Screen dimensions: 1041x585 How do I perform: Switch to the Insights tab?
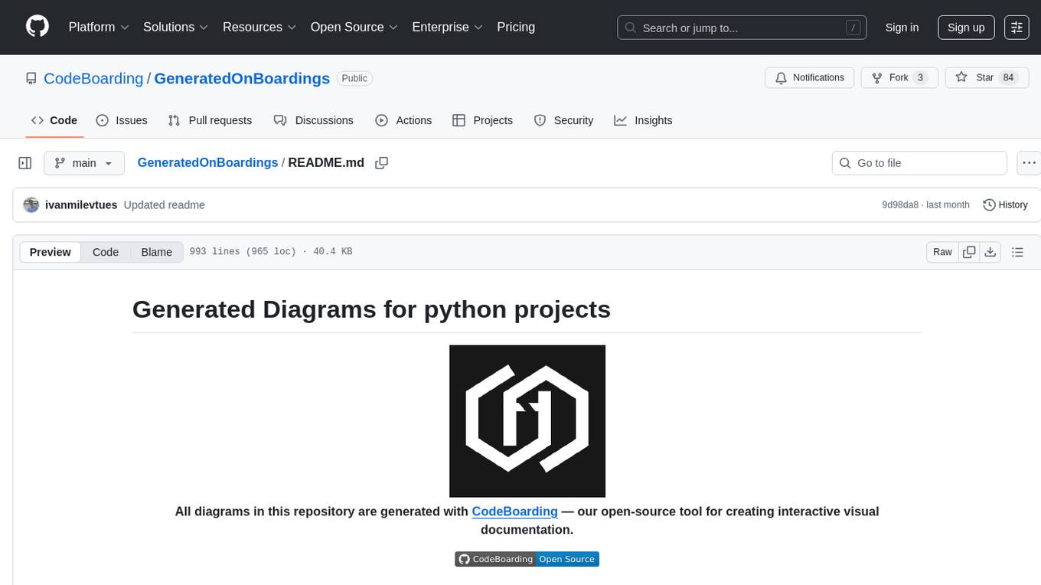pos(643,120)
